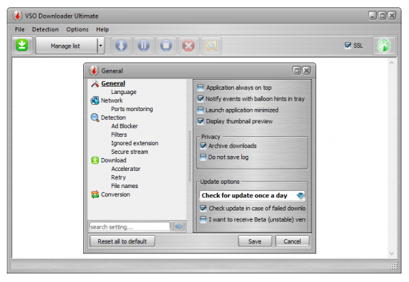The image size is (409, 282).
Task: Enable Application always on top
Action: [200, 88]
